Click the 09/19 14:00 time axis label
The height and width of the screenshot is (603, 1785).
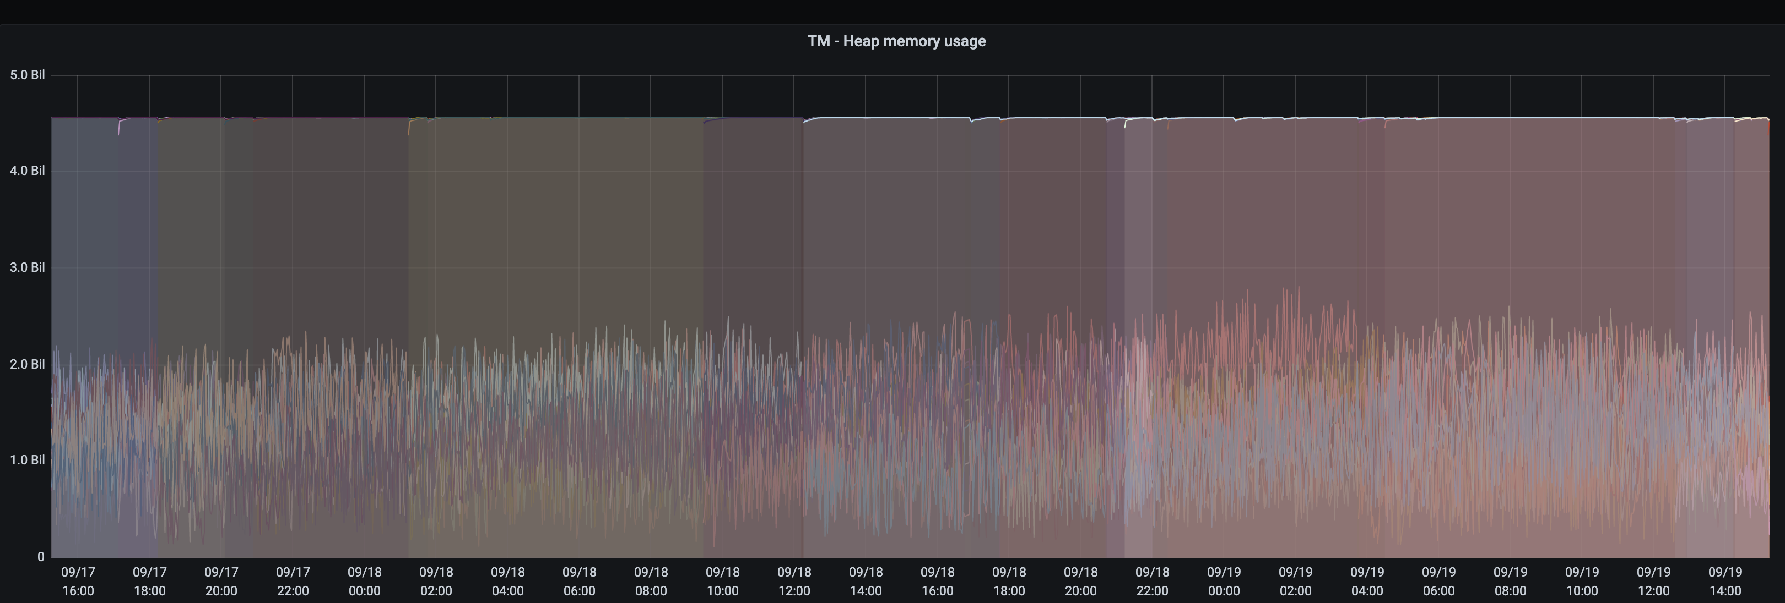click(x=1725, y=582)
